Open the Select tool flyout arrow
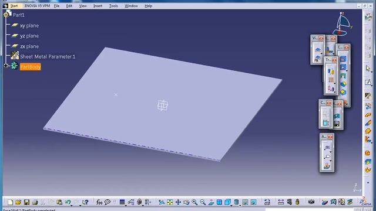 pyautogui.click(x=371, y=72)
